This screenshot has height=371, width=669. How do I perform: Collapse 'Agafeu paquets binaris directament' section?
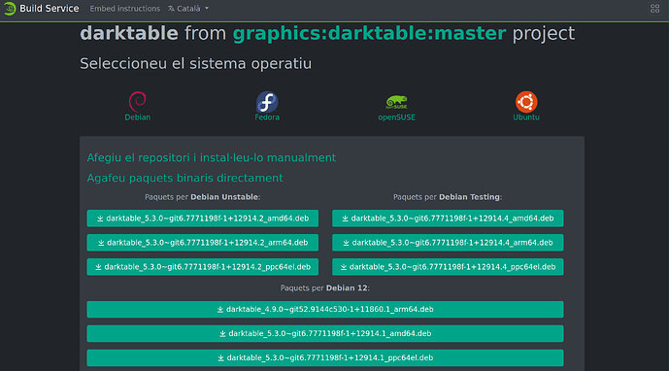coord(184,178)
